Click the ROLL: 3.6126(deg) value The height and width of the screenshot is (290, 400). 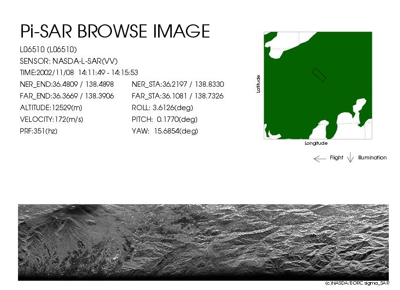click(162, 108)
